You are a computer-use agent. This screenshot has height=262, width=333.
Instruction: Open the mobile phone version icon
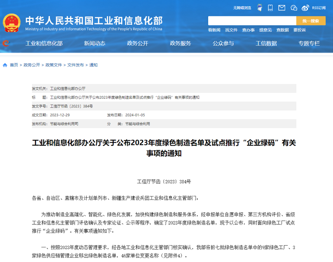coord(271,7)
